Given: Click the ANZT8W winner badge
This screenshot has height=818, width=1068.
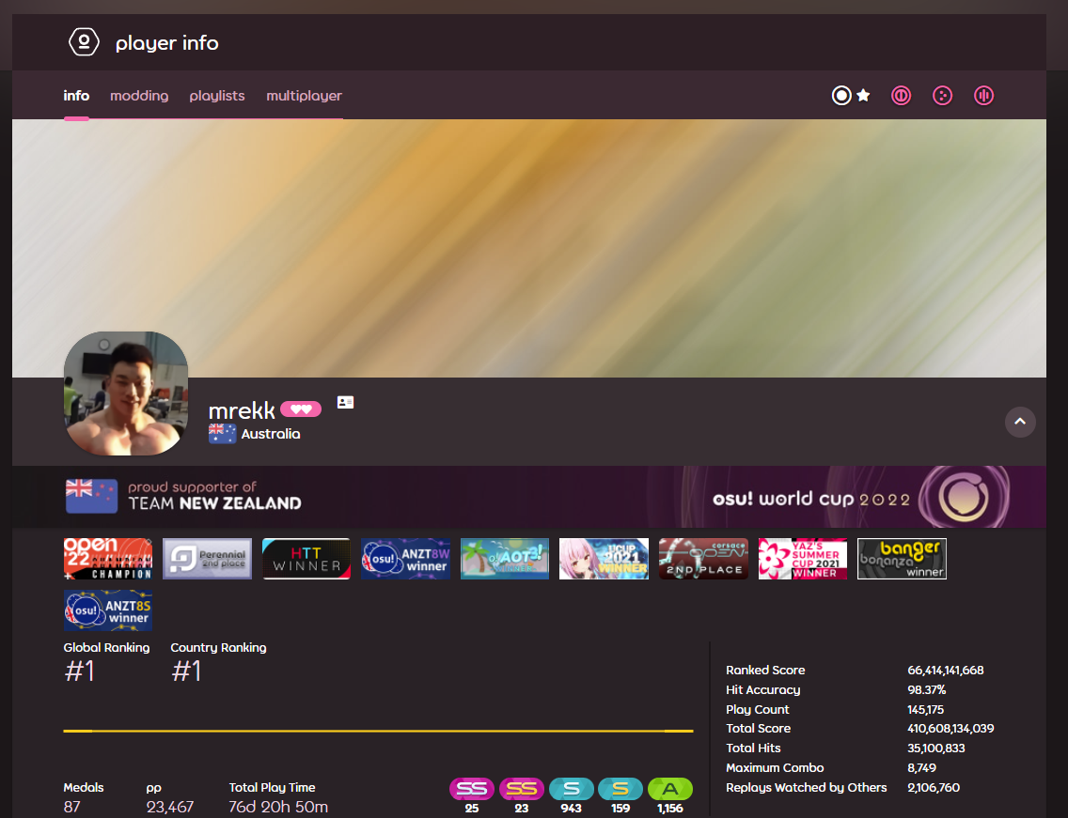Looking at the screenshot, I should click(405, 558).
